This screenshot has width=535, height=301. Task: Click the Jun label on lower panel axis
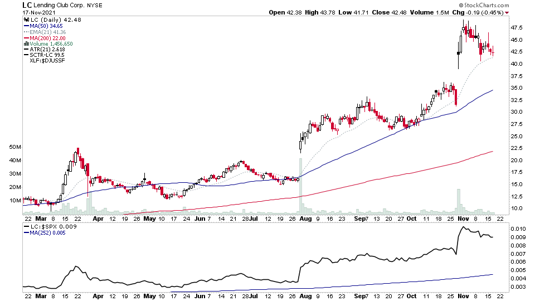coord(200,296)
